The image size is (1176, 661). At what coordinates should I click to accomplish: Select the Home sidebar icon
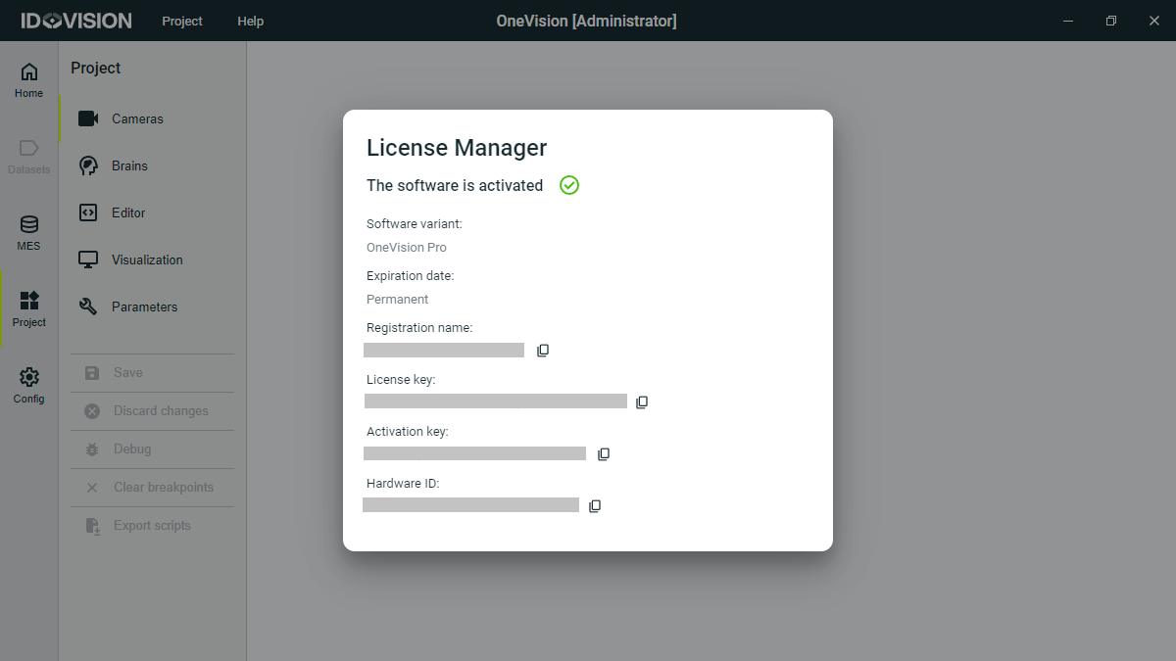28,78
